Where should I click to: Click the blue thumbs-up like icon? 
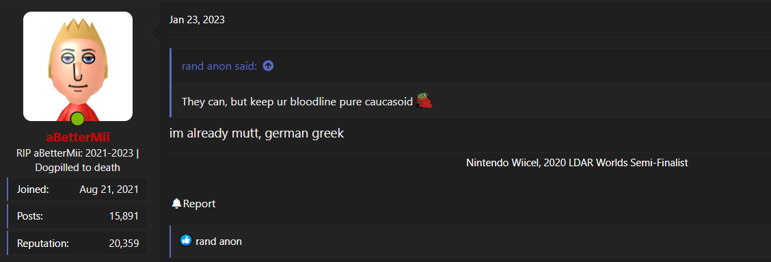tap(186, 241)
